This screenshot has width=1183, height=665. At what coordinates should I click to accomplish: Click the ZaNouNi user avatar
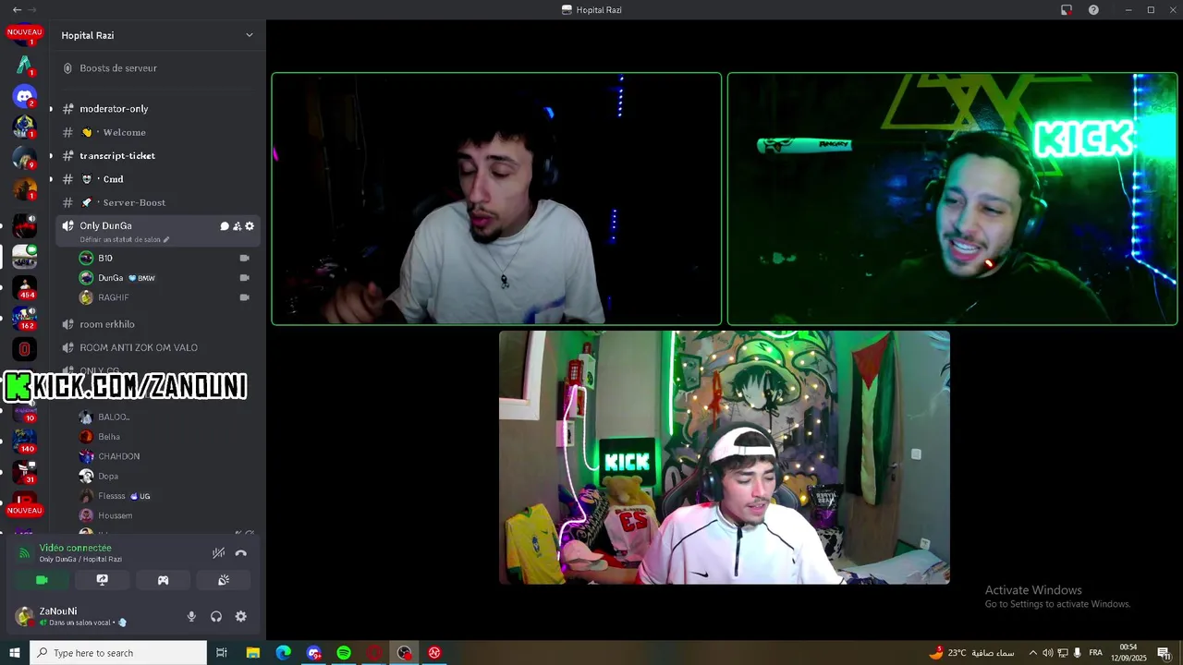point(25,616)
